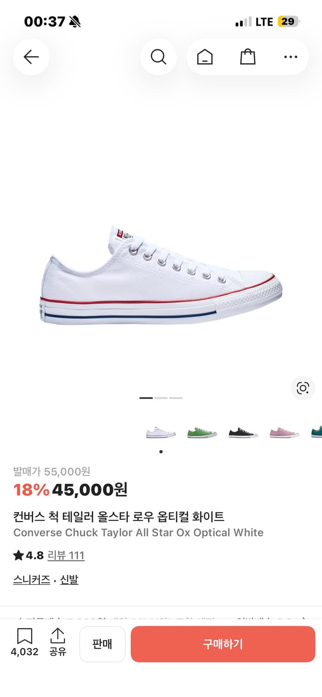The width and height of the screenshot is (322, 697).
Task: Tap the image search camera icon
Action: click(x=303, y=388)
